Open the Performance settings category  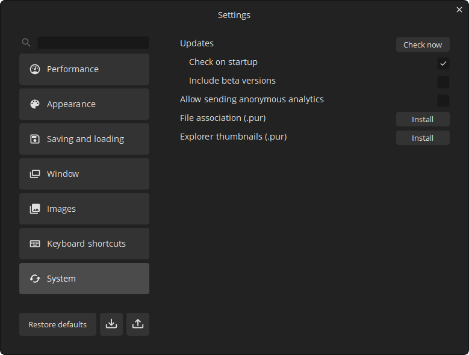coord(84,69)
